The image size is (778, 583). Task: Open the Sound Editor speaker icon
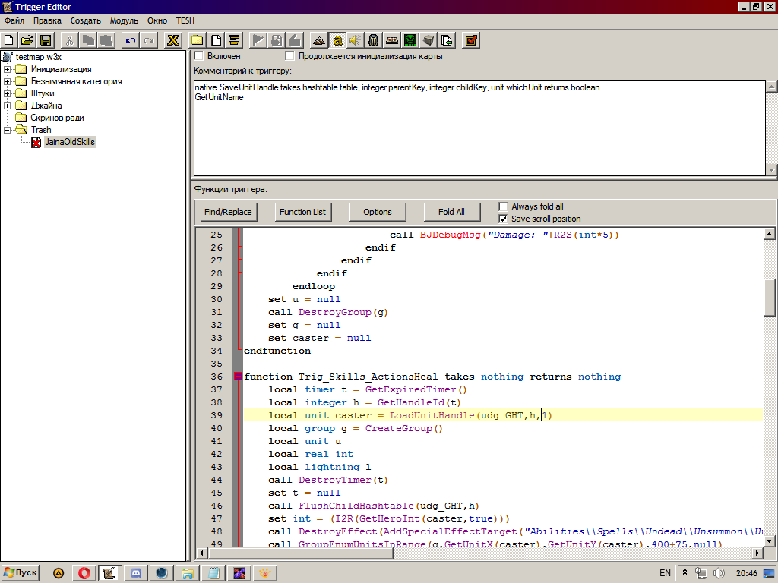click(355, 40)
